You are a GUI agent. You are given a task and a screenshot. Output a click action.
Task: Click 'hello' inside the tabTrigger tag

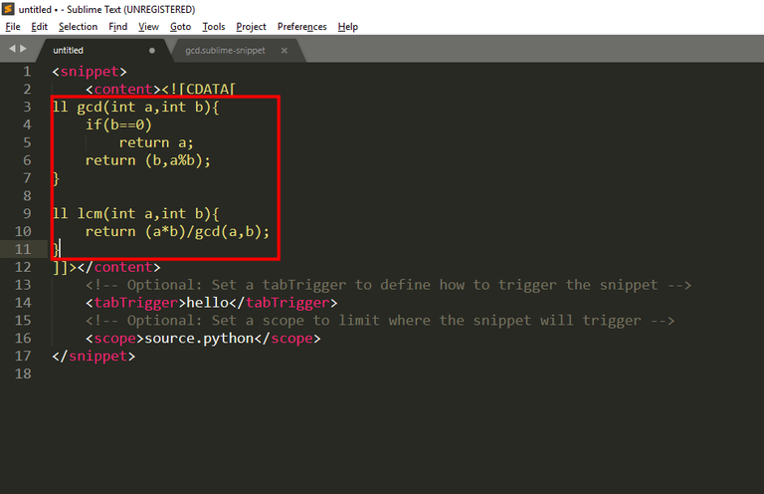coord(208,303)
